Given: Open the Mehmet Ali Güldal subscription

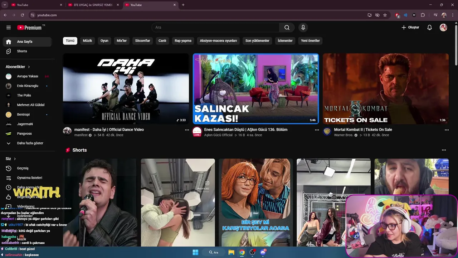Looking at the screenshot, I should point(28,105).
